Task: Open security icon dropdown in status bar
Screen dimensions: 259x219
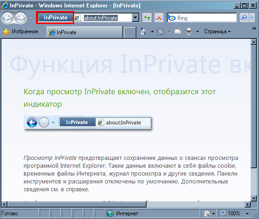Action: point(213,214)
